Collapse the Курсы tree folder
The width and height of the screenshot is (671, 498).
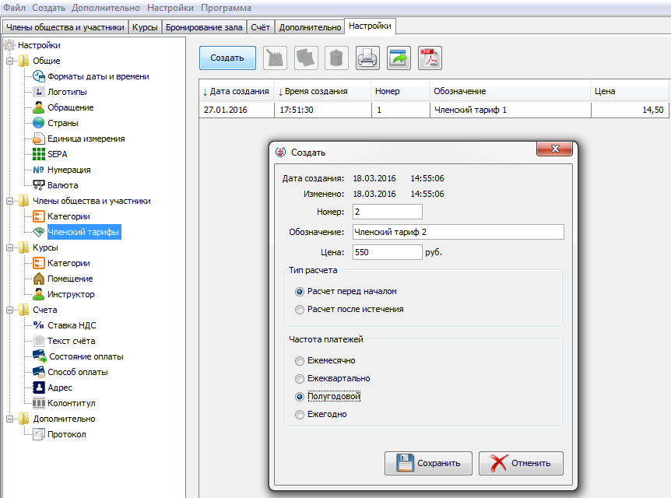(9, 247)
